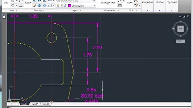Open the dimensions layer dropdown
The height and width of the screenshot is (108, 193).
pyautogui.click(x=94, y=6)
